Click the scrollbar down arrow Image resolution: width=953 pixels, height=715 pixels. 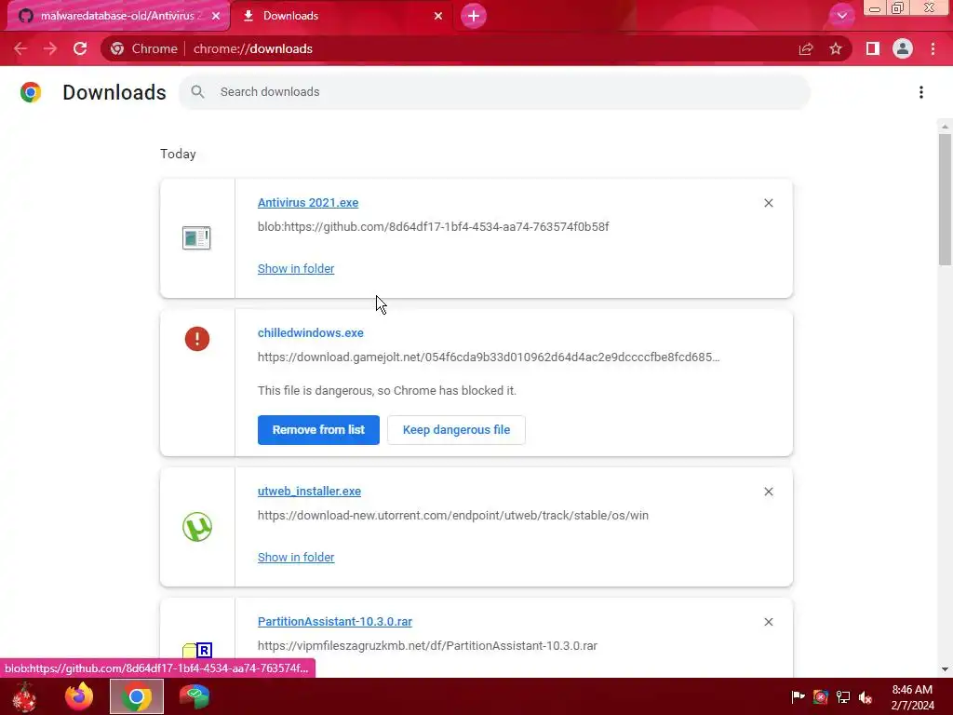945,669
